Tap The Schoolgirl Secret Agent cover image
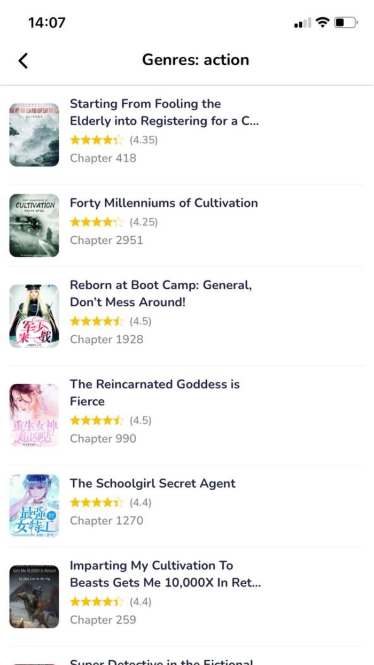Viewport: 374px width, 665px height. pyautogui.click(x=34, y=505)
